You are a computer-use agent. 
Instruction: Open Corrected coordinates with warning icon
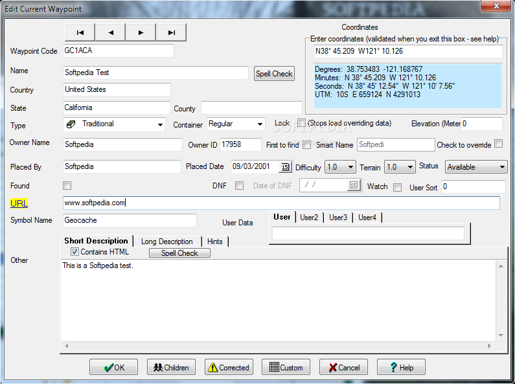pos(229,367)
